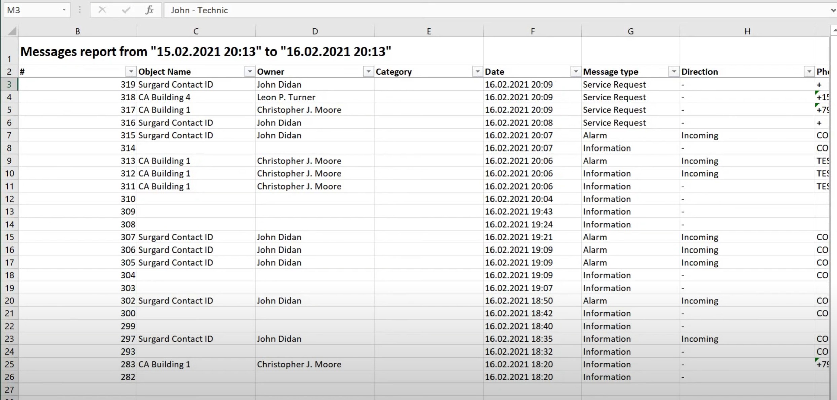This screenshot has height=400, width=837.
Task: Select cell with number 282
Action: (77, 377)
